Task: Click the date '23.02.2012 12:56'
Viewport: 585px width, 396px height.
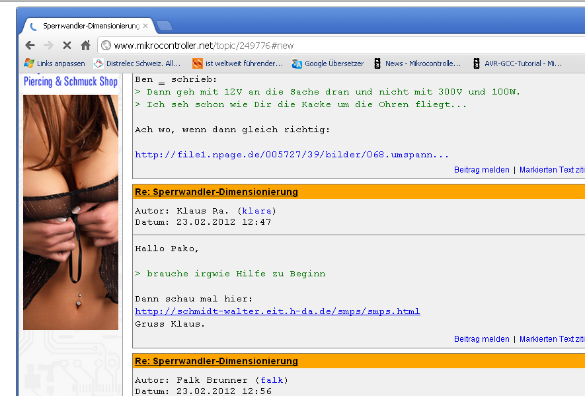Action: [224, 391]
